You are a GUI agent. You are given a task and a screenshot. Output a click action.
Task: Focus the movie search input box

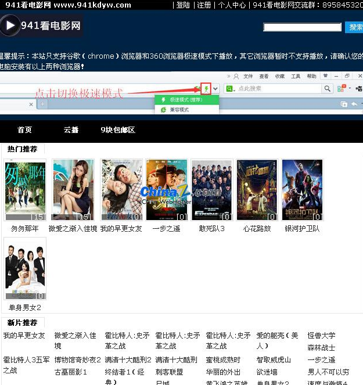[303, 27]
